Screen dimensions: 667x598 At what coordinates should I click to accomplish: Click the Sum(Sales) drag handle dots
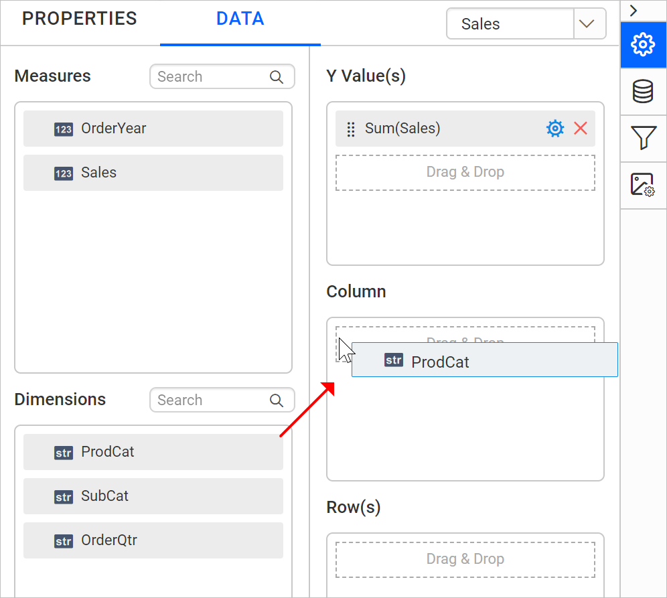351,129
